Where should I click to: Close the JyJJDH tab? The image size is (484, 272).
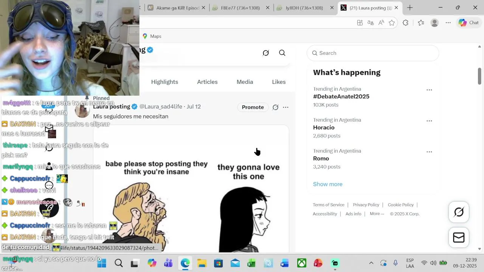pyautogui.click(x=332, y=8)
